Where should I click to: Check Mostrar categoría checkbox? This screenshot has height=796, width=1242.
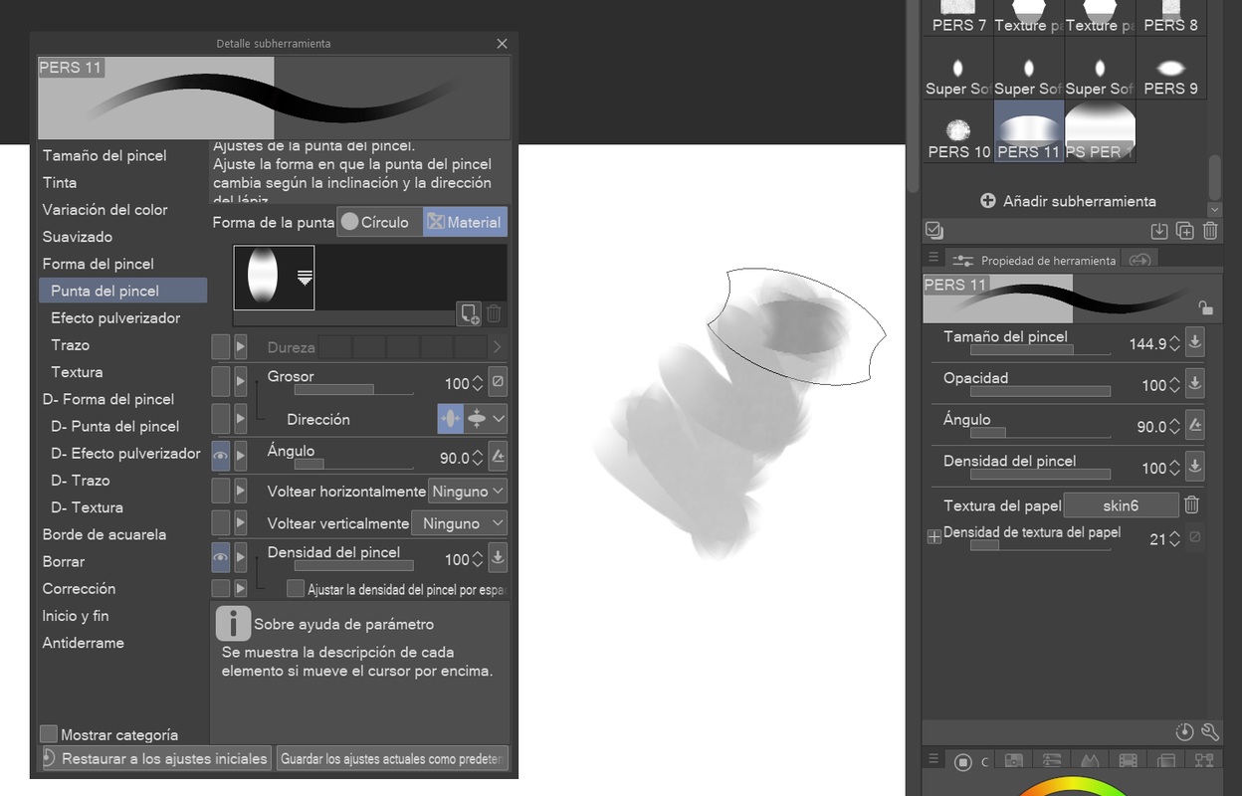[49, 734]
